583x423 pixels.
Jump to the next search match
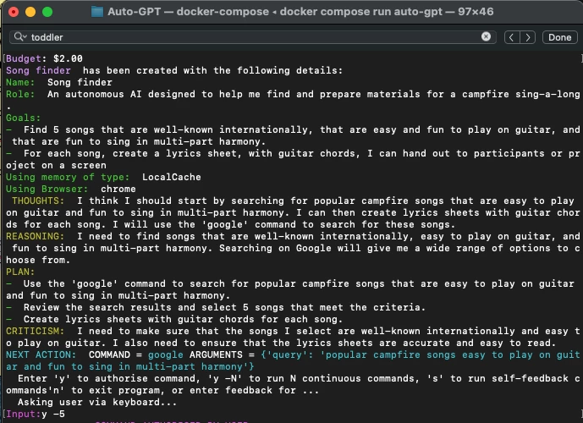click(528, 37)
